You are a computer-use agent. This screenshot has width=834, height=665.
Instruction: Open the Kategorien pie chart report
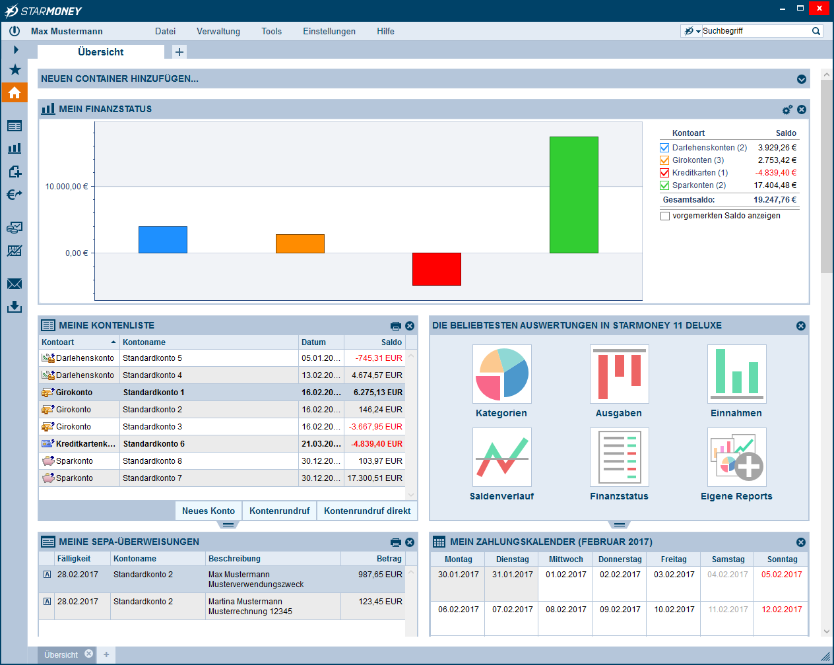pyautogui.click(x=501, y=374)
